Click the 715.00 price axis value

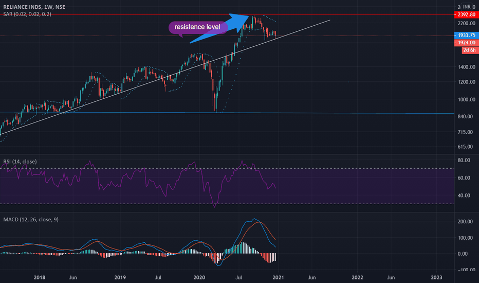click(x=465, y=132)
